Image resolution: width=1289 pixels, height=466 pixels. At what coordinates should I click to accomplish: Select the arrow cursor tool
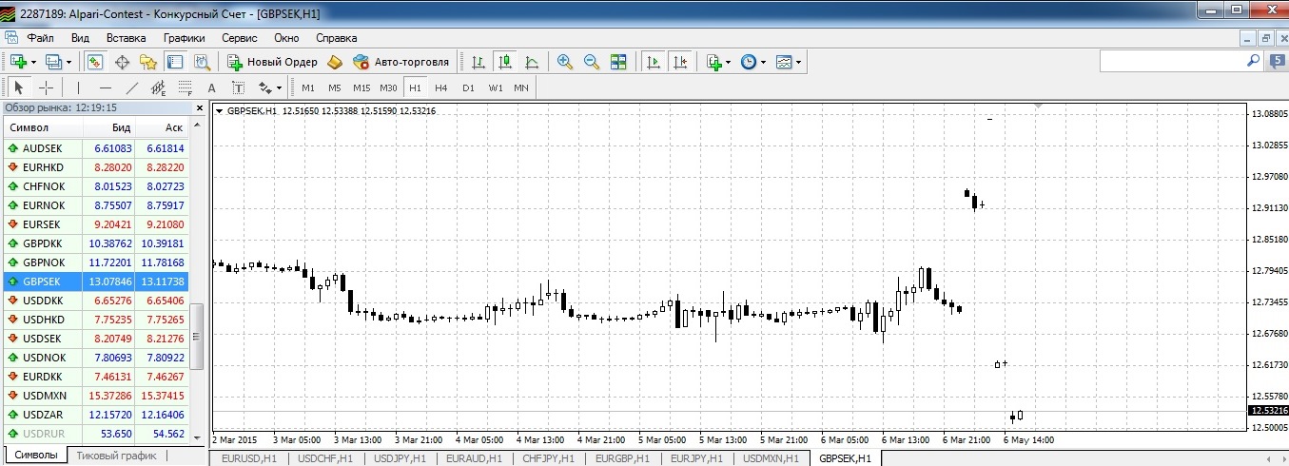coord(18,87)
